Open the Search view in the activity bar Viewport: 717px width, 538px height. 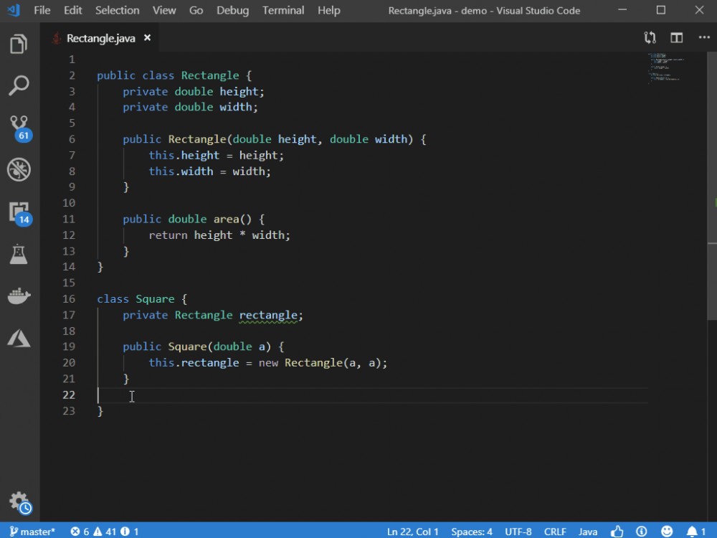click(x=19, y=85)
